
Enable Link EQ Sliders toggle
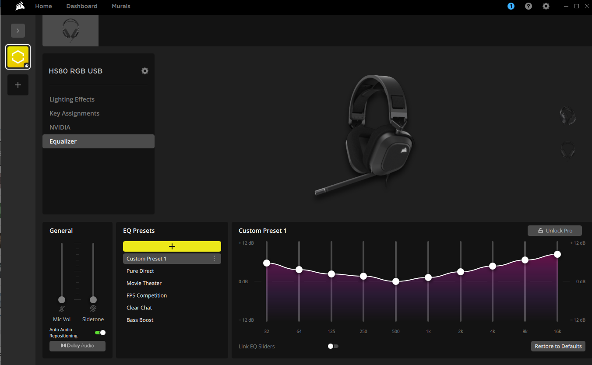coord(333,346)
